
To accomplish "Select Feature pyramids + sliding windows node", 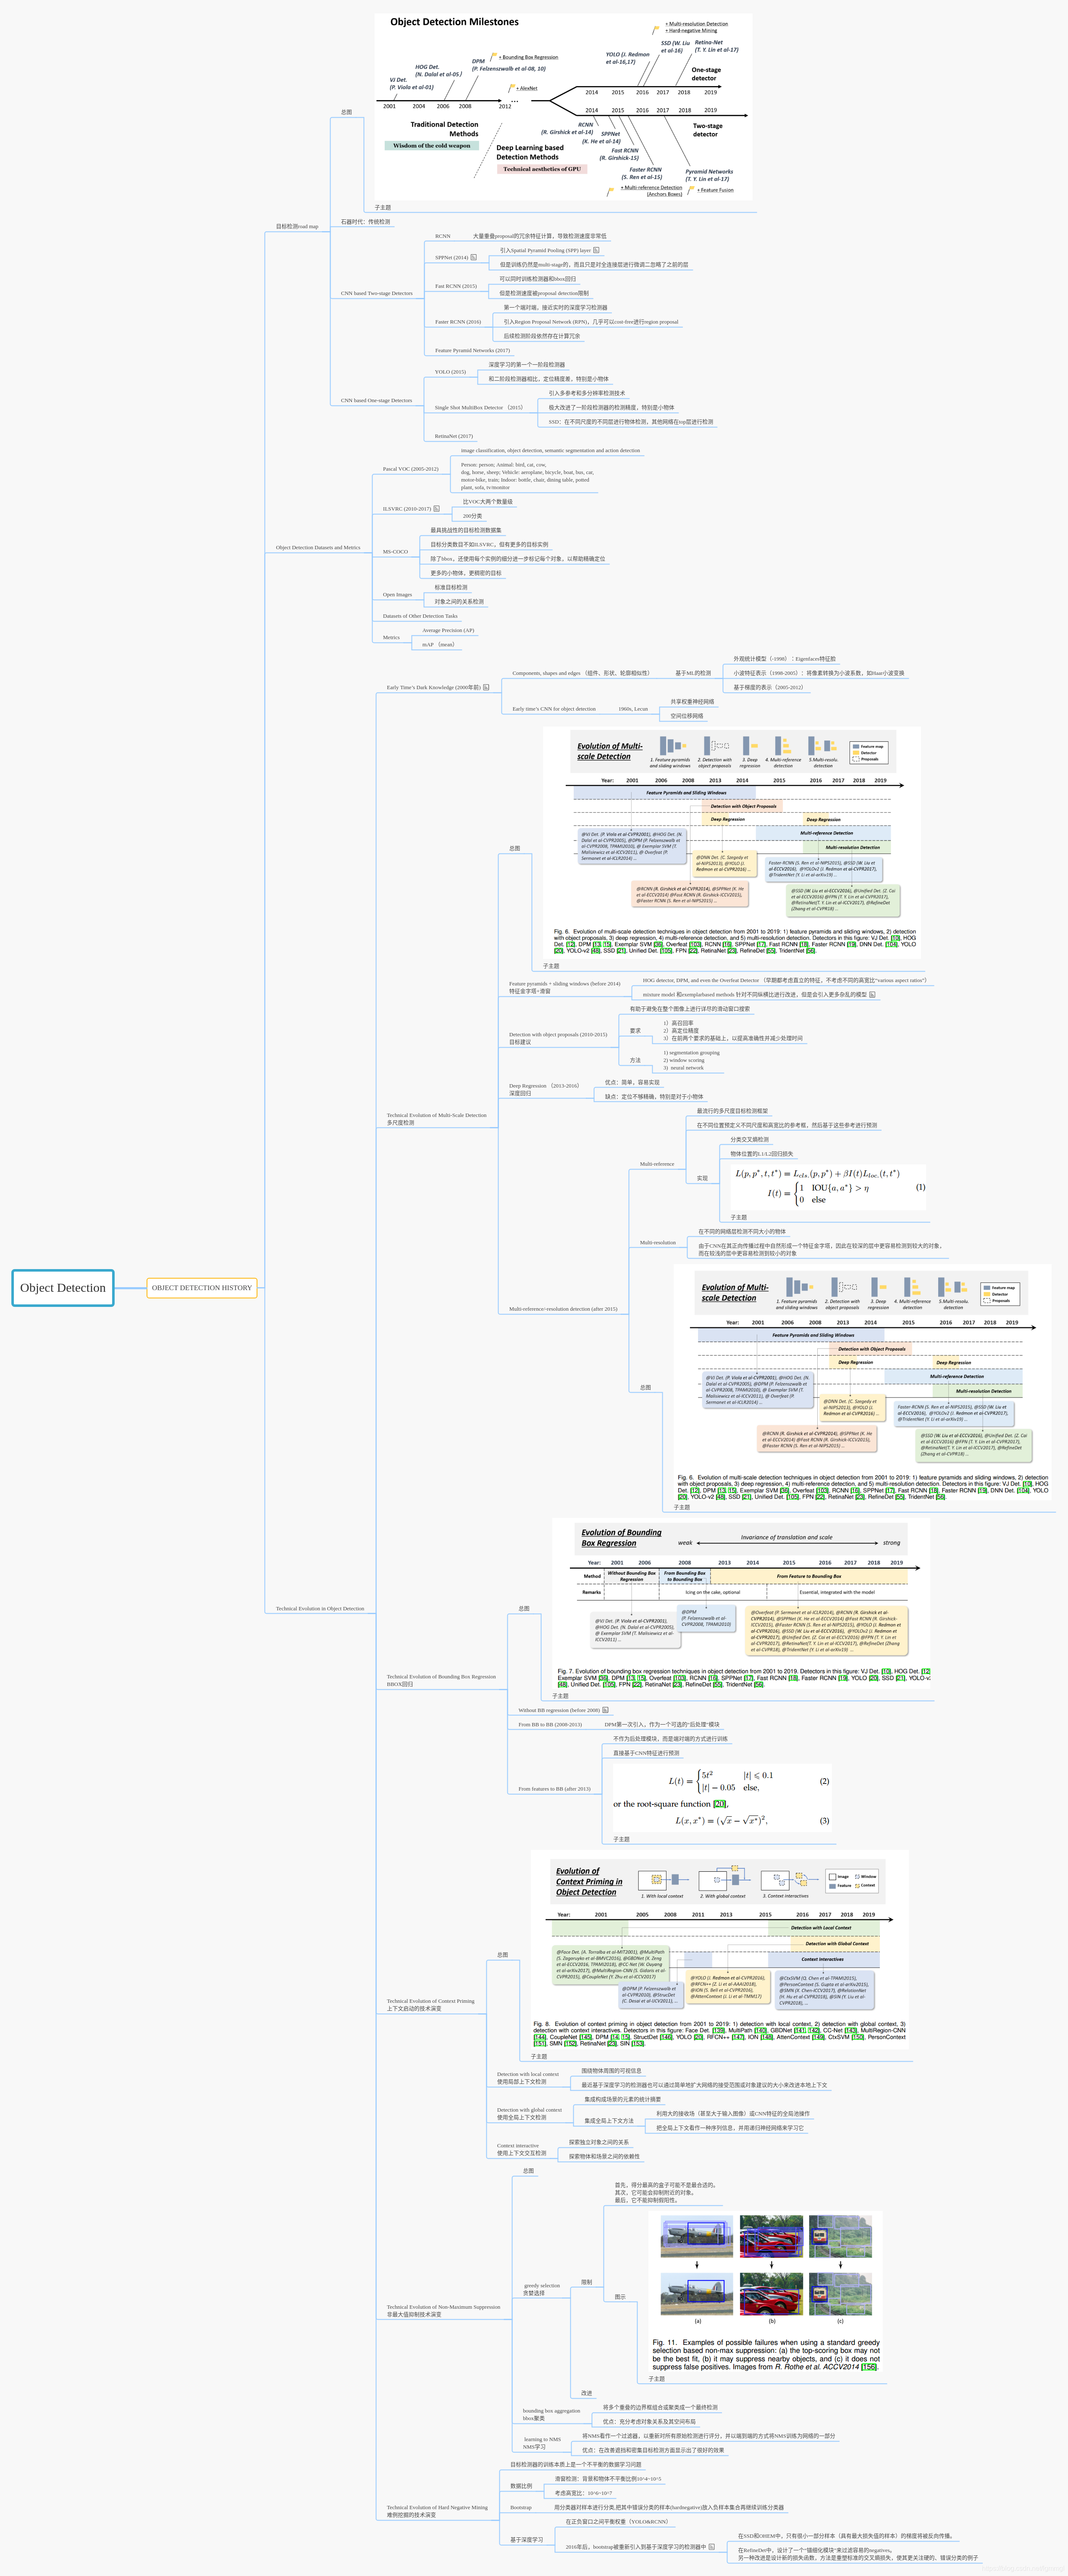I will coord(564,987).
